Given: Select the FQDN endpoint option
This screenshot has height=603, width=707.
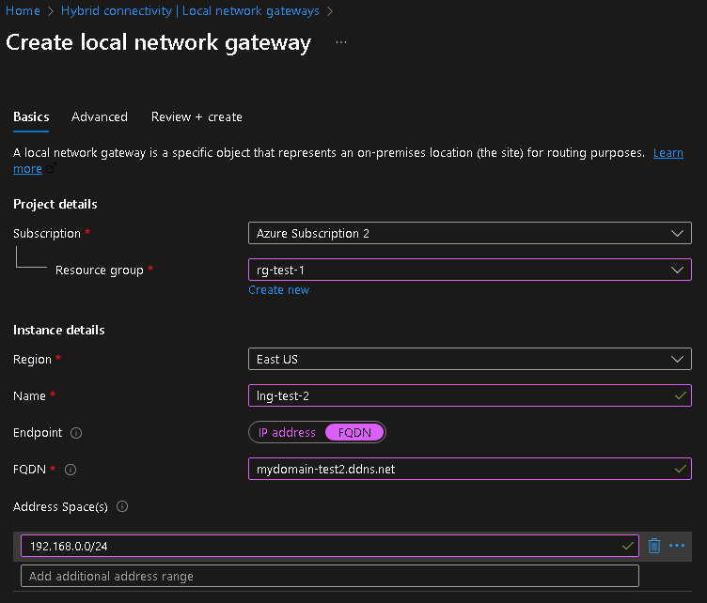Looking at the screenshot, I should (354, 433).
